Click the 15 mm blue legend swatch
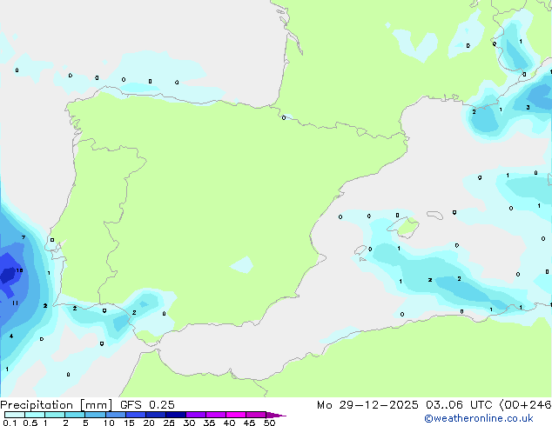The height and width of the screenshot is (426, 552). (x=136, y=415)
